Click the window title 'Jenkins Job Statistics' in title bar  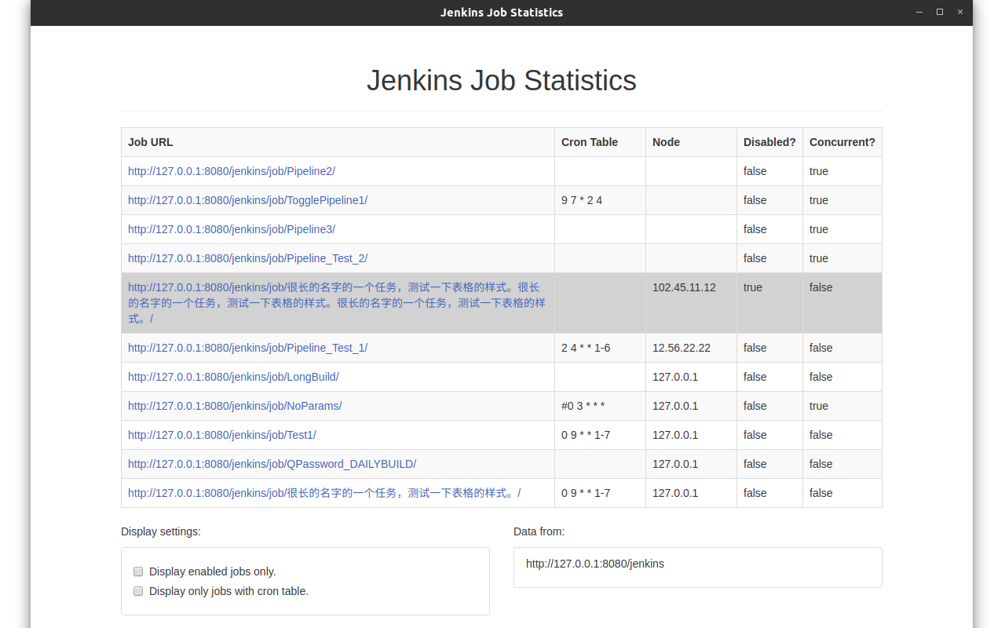pos(502,13)
